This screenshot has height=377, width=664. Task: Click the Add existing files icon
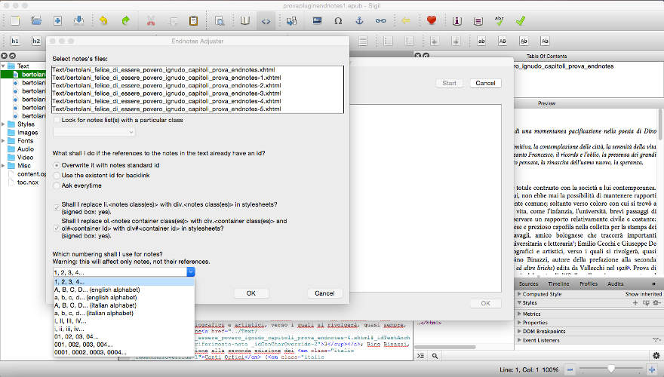pos(57,20)
